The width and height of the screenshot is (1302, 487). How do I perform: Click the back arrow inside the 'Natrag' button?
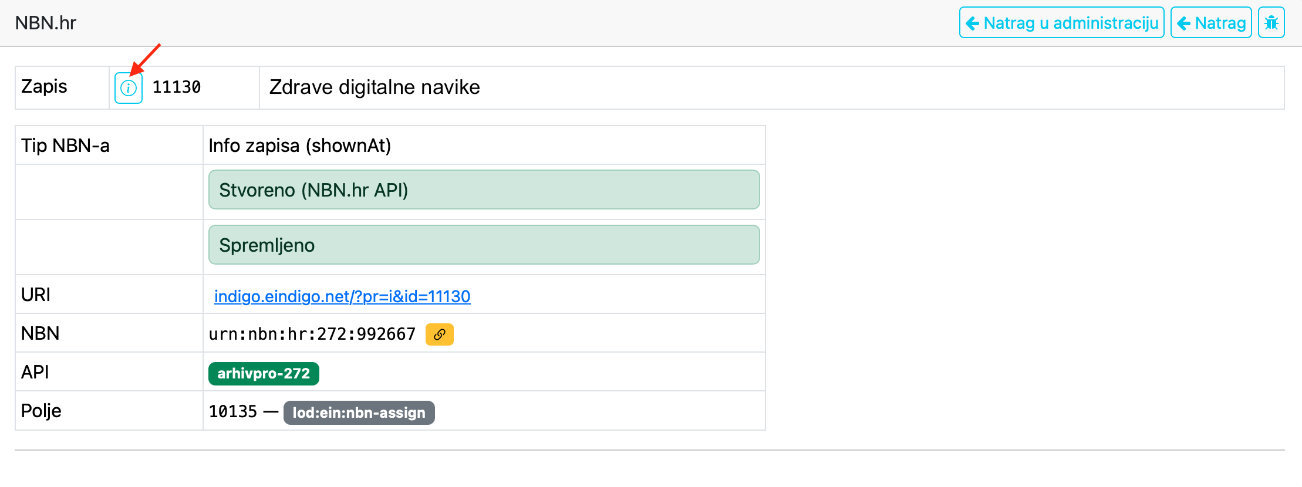click(1184, 23)
